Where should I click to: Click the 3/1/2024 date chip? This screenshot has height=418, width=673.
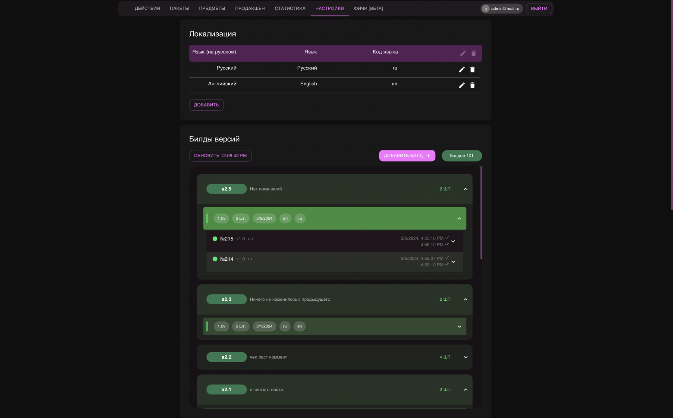264,327
